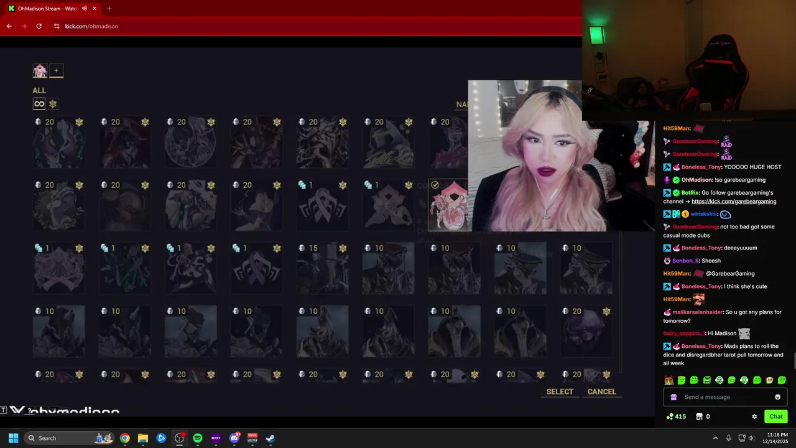
Task: Insert the devil owl emote
Action: pyautogui.click(x=669, y=380)
